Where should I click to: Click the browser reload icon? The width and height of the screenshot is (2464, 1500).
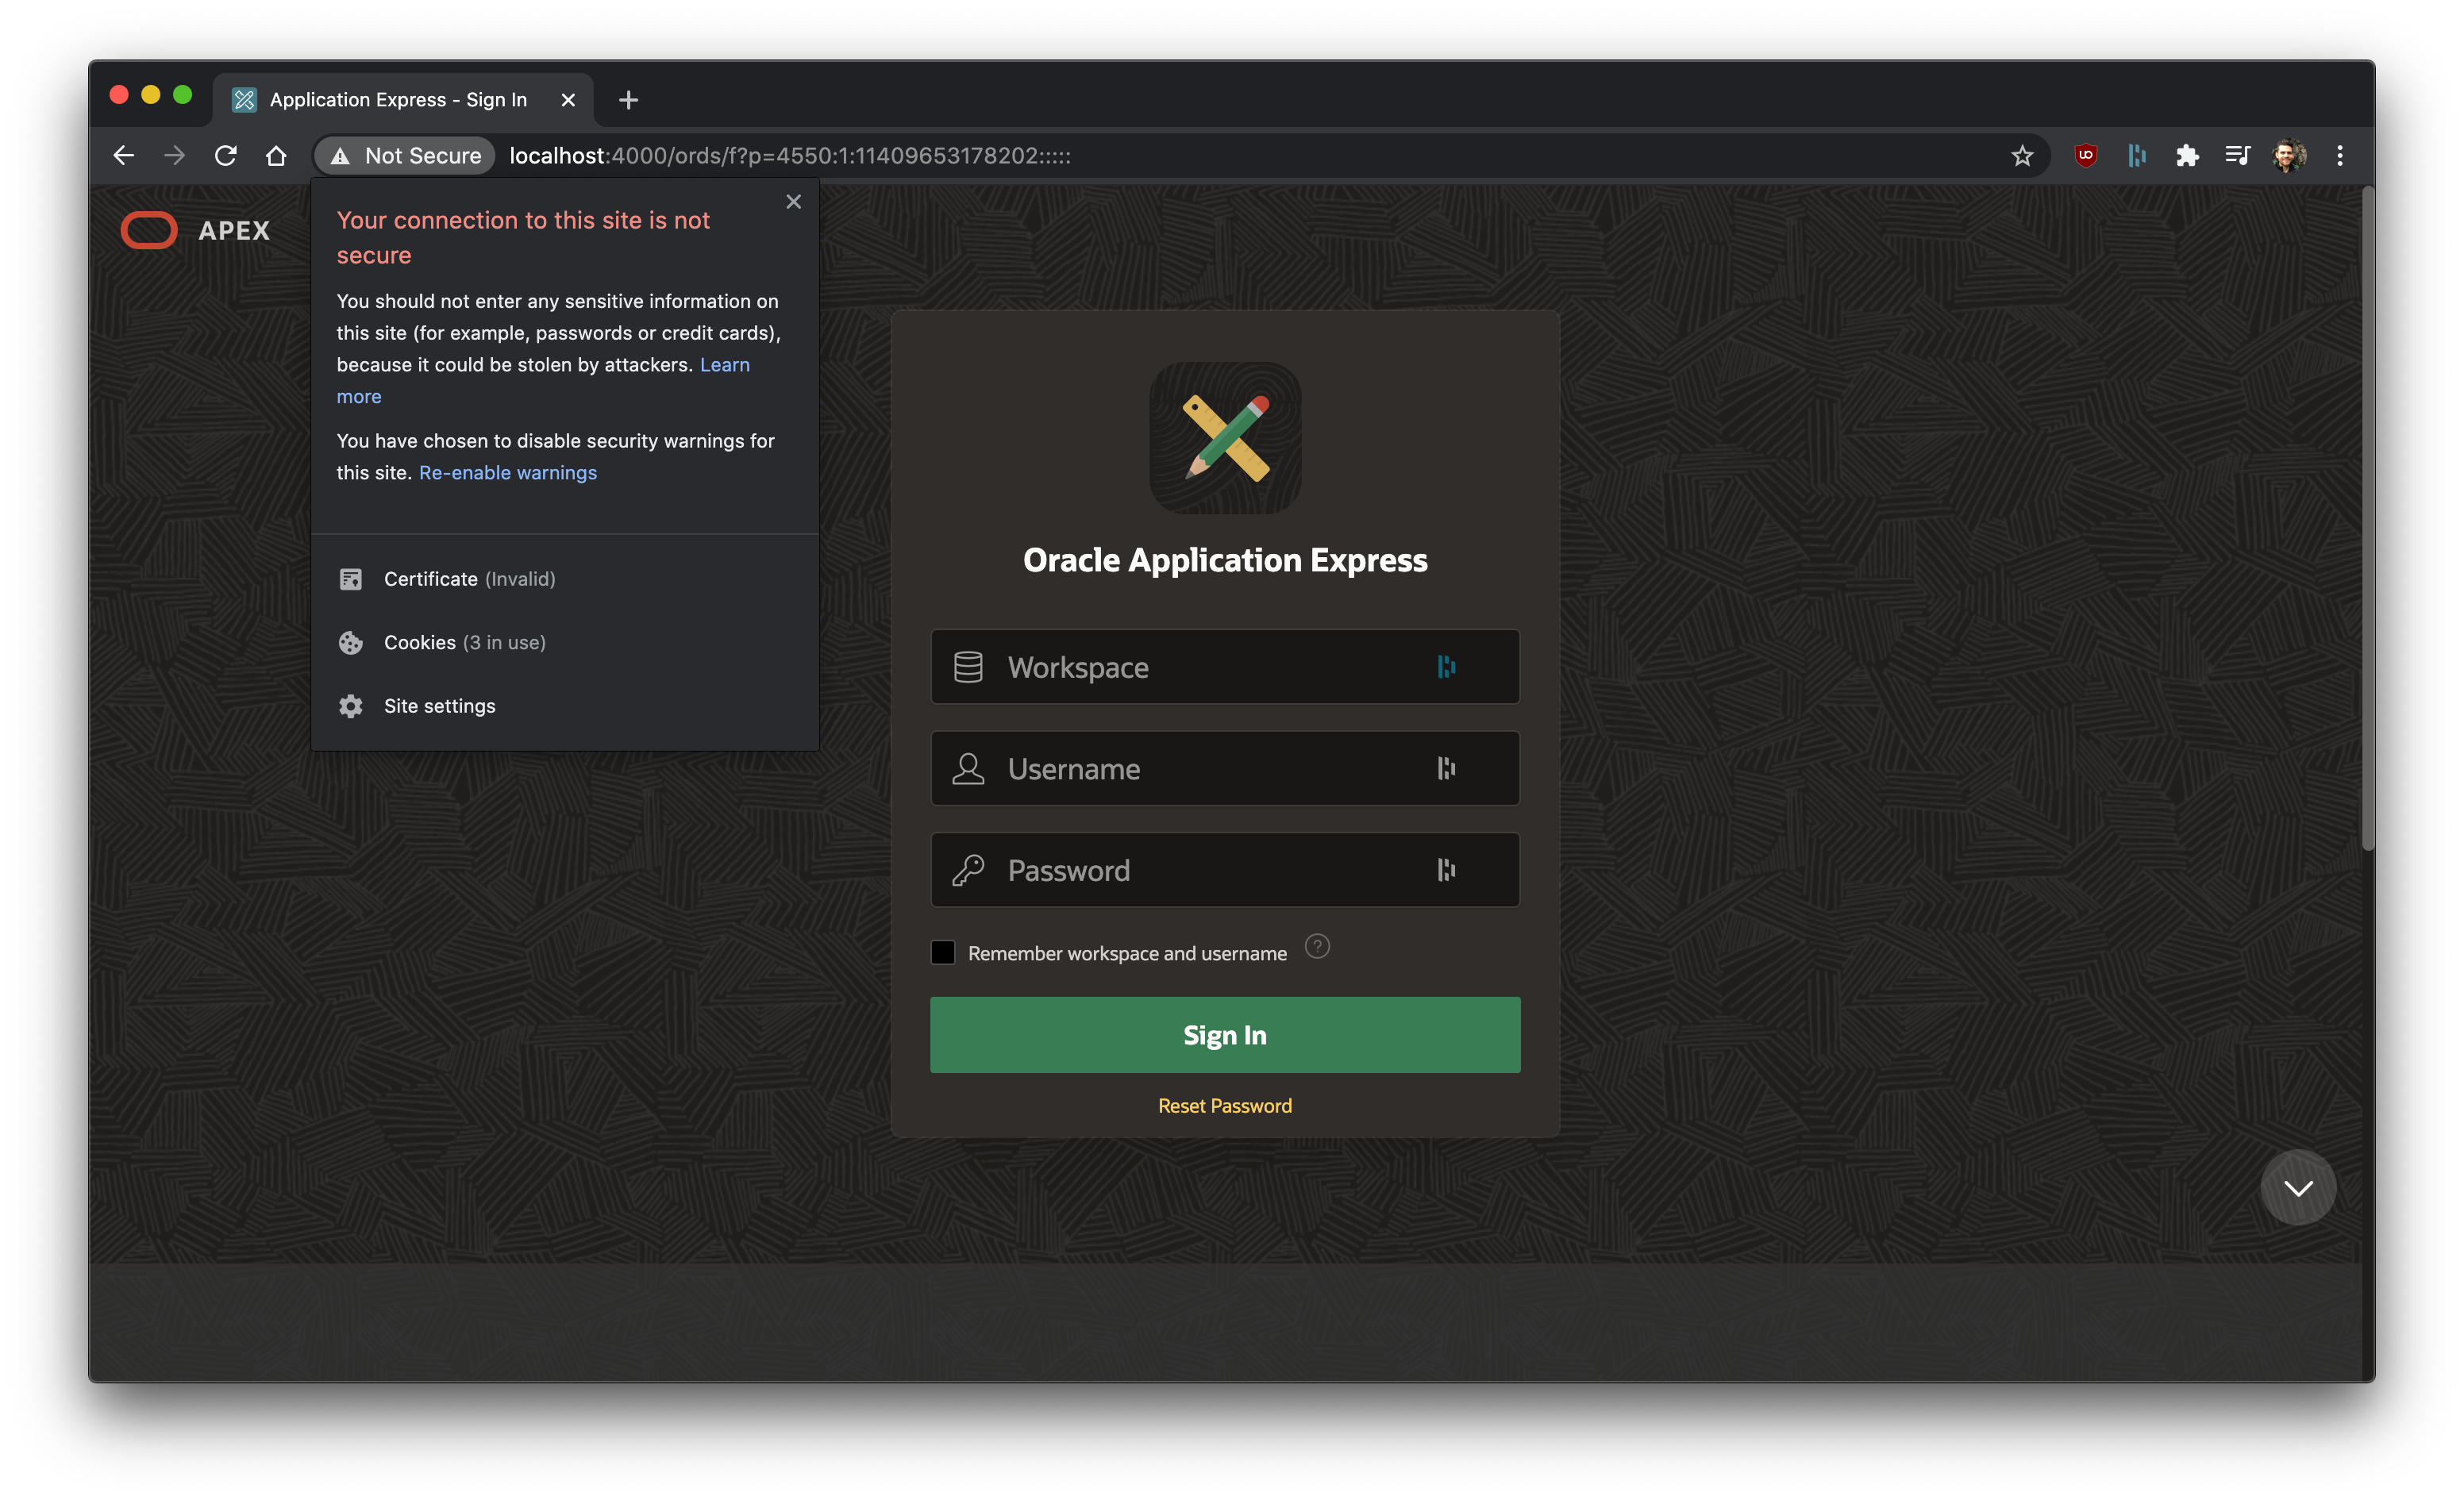(225, 156)
